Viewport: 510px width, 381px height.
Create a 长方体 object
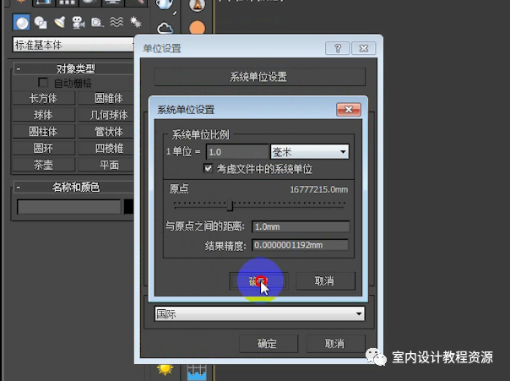[44, 98]
